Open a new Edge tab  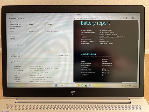point(99,15)
